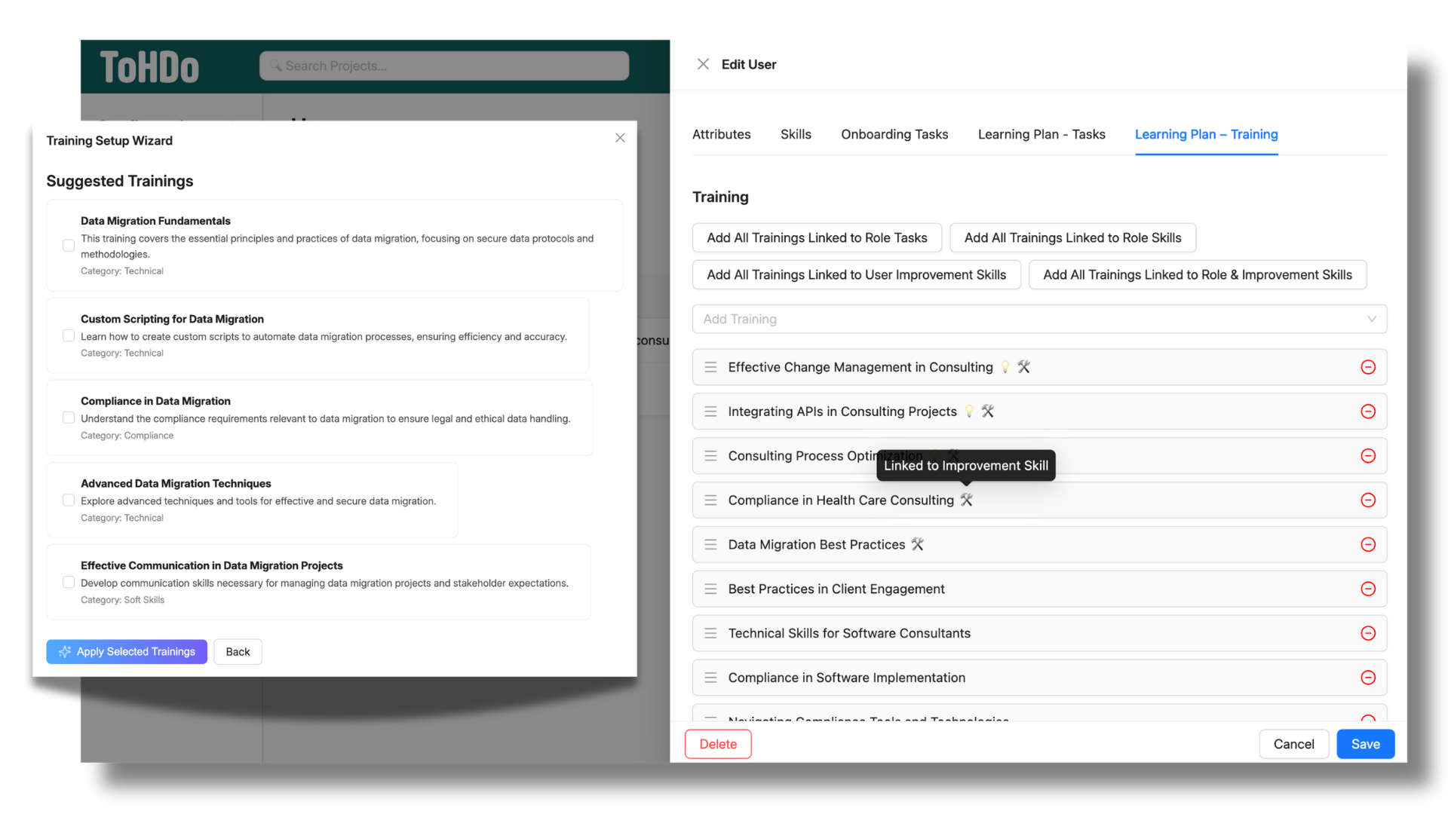Close the Edit User panel with X icon
1448x814 pixels.
(x=703, y=64)
